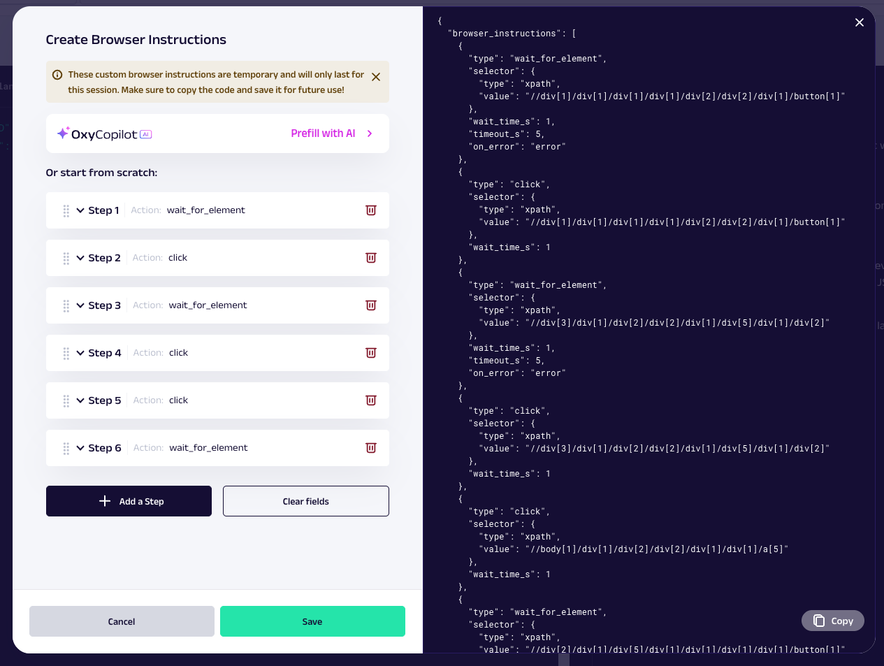
Task: Cancel creating browser instructions
Action: pos(122,621)
